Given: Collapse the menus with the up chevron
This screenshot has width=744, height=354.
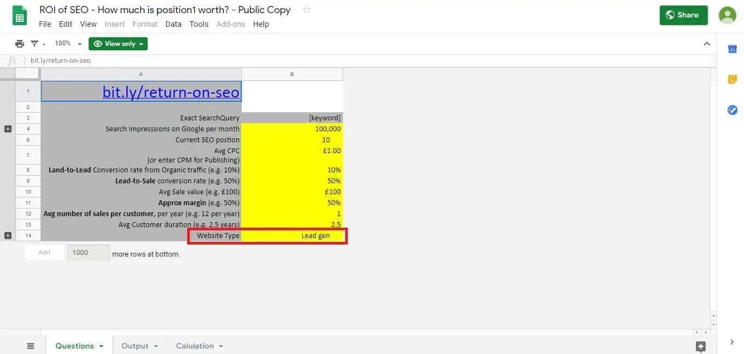Looking at the screenshot, I should [707, 44].
